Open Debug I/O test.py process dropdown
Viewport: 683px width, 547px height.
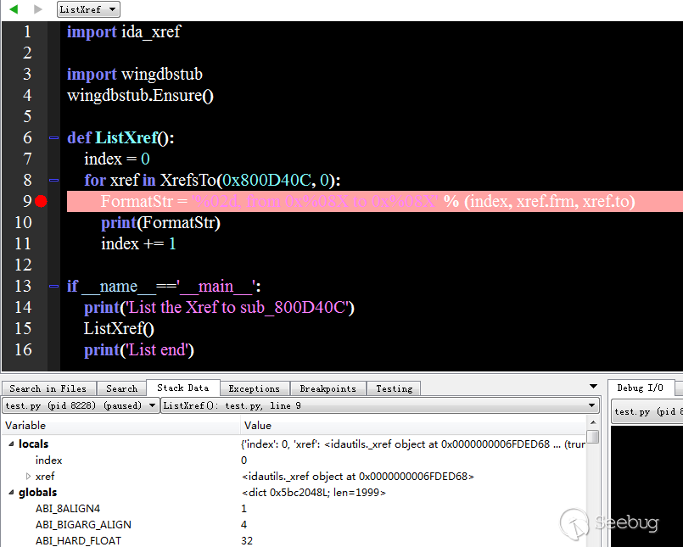coord(647,411)
